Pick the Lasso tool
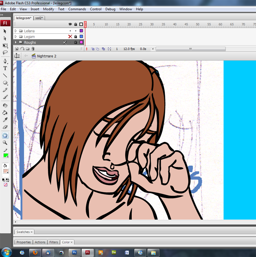 click(5, 53)
